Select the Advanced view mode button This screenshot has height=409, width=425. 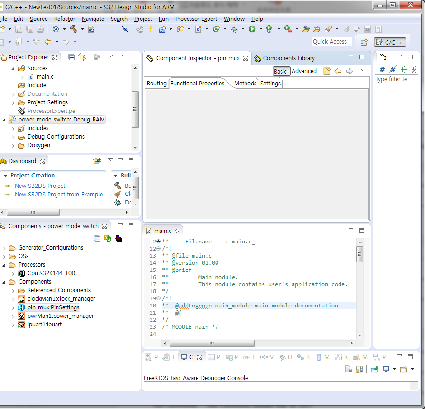(x=304, y=71)
